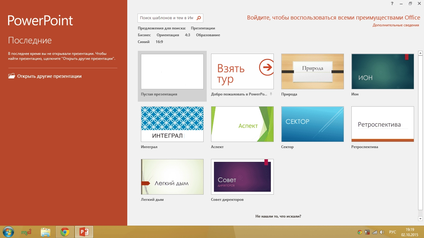Switch to Google Chrome in taskbar
Viewport: 424px width, 238px height.
[65, 232]
